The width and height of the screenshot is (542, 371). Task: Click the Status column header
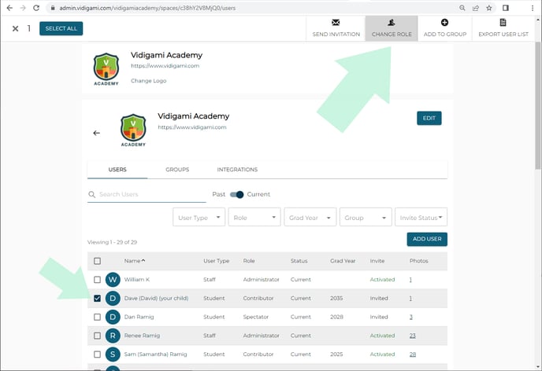299,261
